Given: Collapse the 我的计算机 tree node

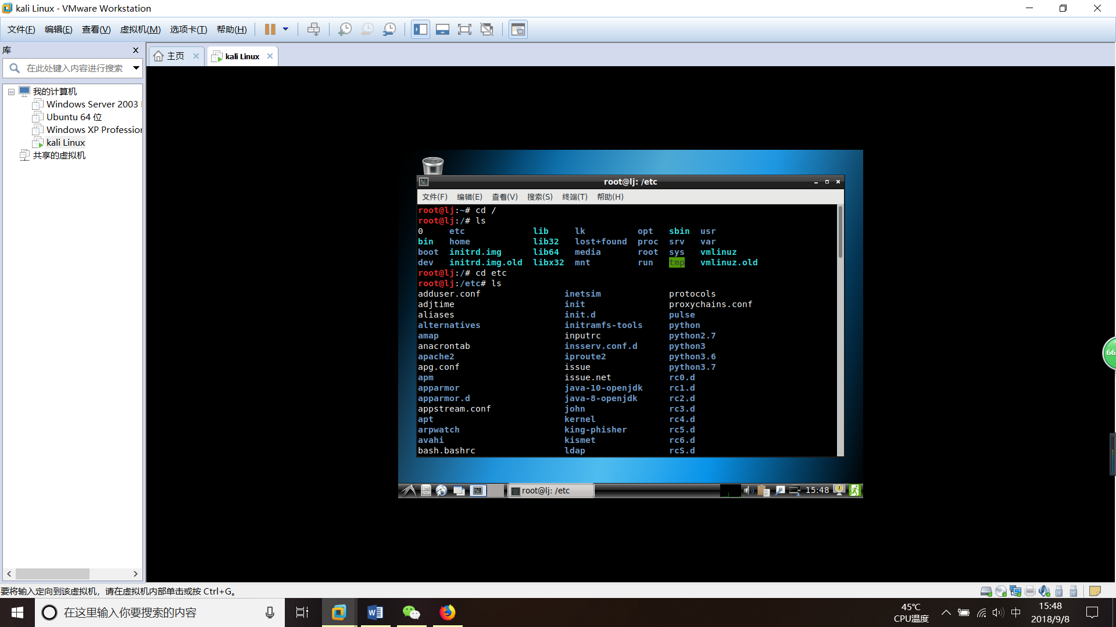Looking at the screenshot, I should pos(11,92).
